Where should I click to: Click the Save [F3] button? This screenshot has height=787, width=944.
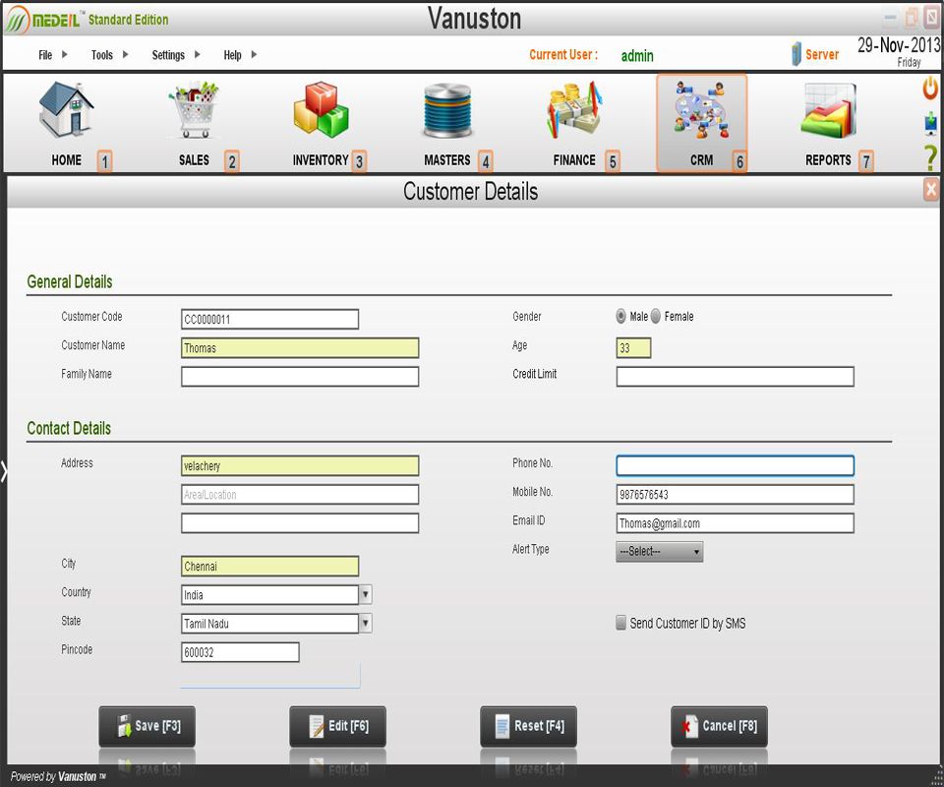[x=147, y=726]
